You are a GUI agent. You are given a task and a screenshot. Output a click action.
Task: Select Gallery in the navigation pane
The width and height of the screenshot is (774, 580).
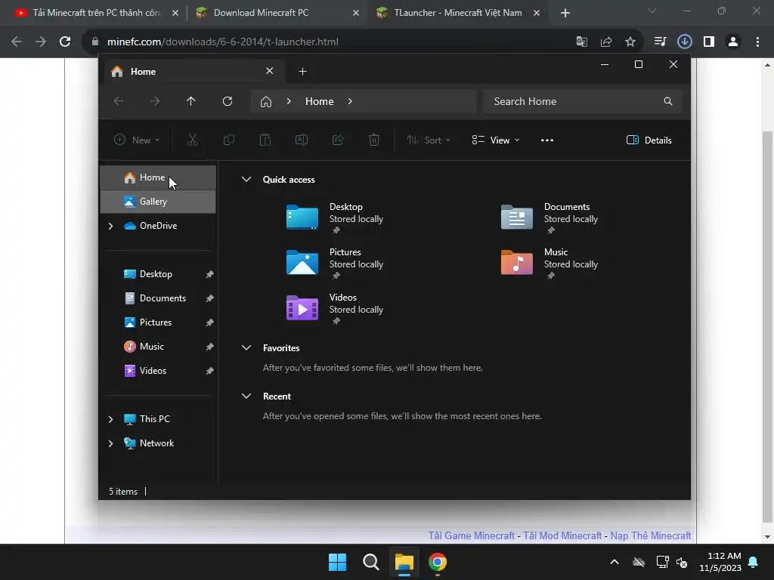pos(158,202)
